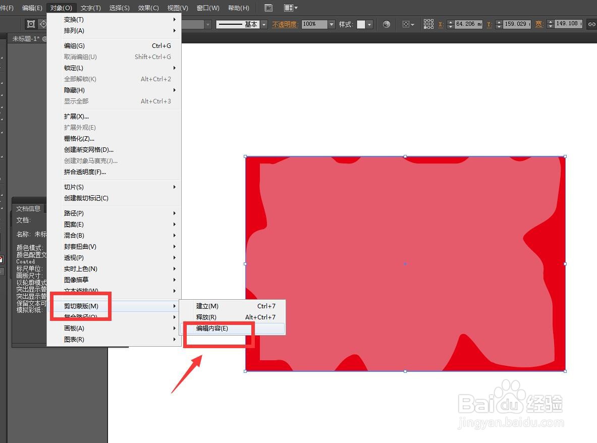This screenshot has width=597, height=443.
Task: Toggle the constrain width and height link
Action: click(591, 24)
